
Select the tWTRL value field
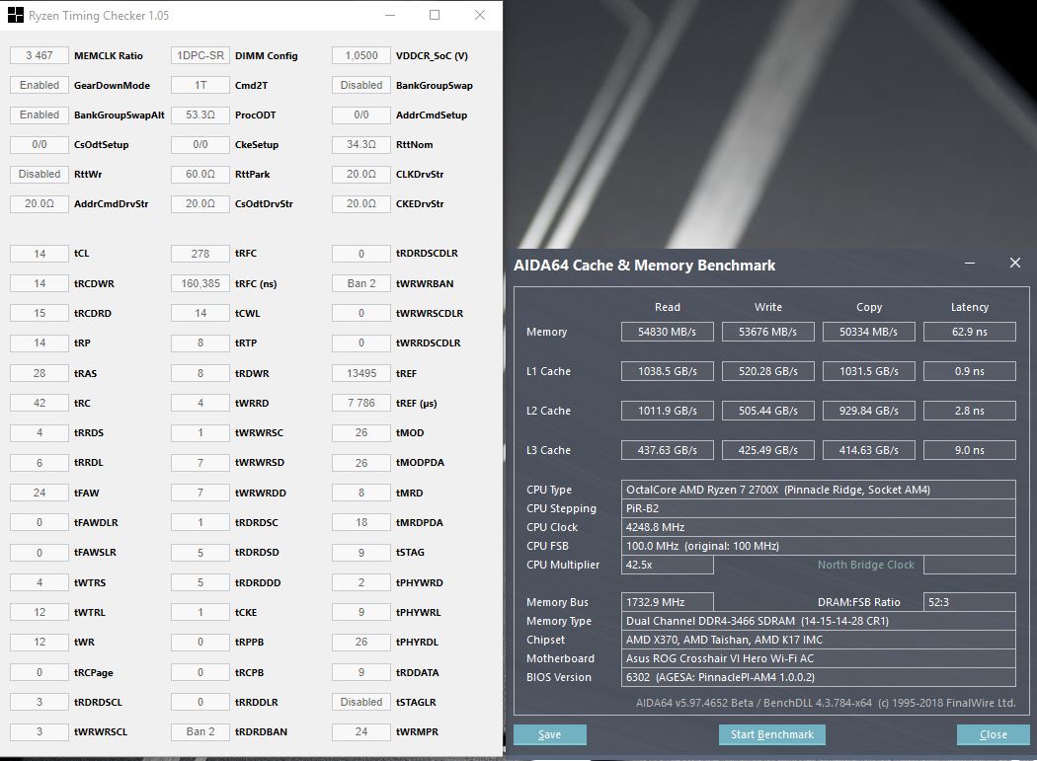[40, 612]
